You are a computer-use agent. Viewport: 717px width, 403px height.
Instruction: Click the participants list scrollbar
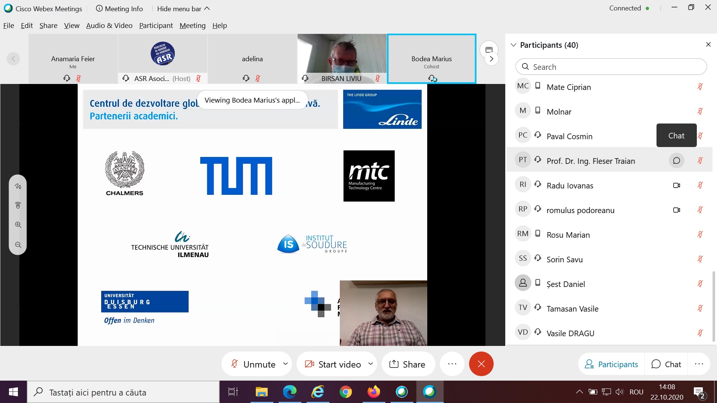pos(714,306)
